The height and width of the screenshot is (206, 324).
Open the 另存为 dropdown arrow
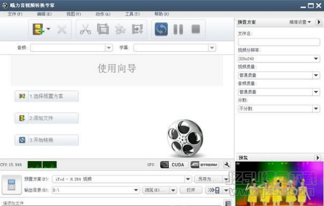(226, 179)
